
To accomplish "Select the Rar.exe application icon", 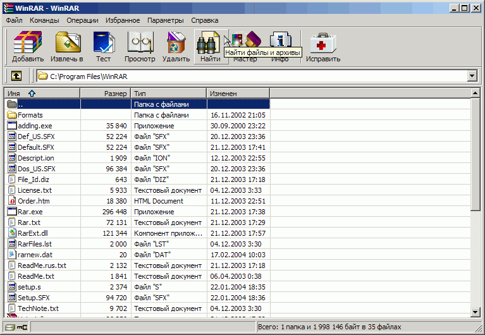I will click(12, 212).
